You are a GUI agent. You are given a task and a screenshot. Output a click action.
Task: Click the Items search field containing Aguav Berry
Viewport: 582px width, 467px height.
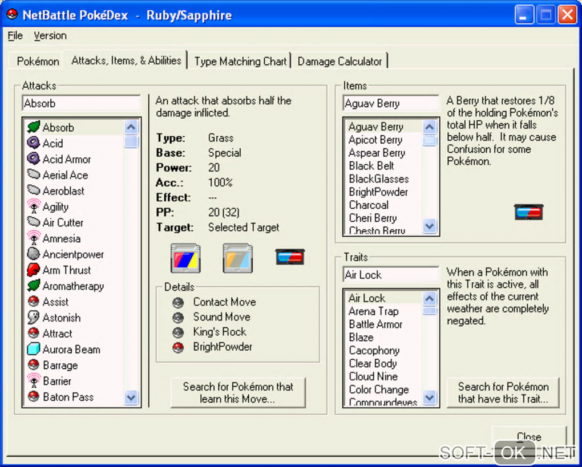click(x=391, y=103)
